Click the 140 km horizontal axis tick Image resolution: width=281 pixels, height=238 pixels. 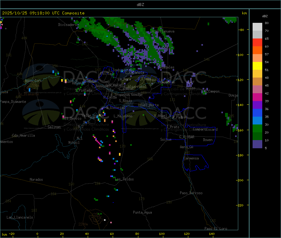(212, 234)
